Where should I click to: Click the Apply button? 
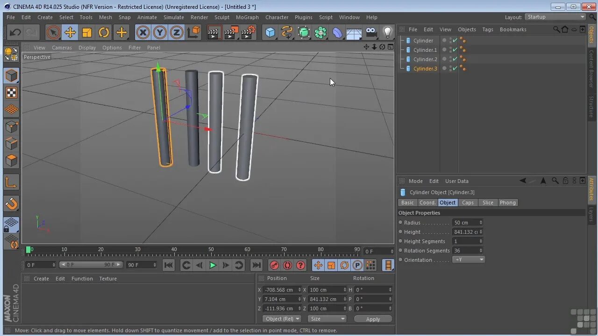coord(373,319)
